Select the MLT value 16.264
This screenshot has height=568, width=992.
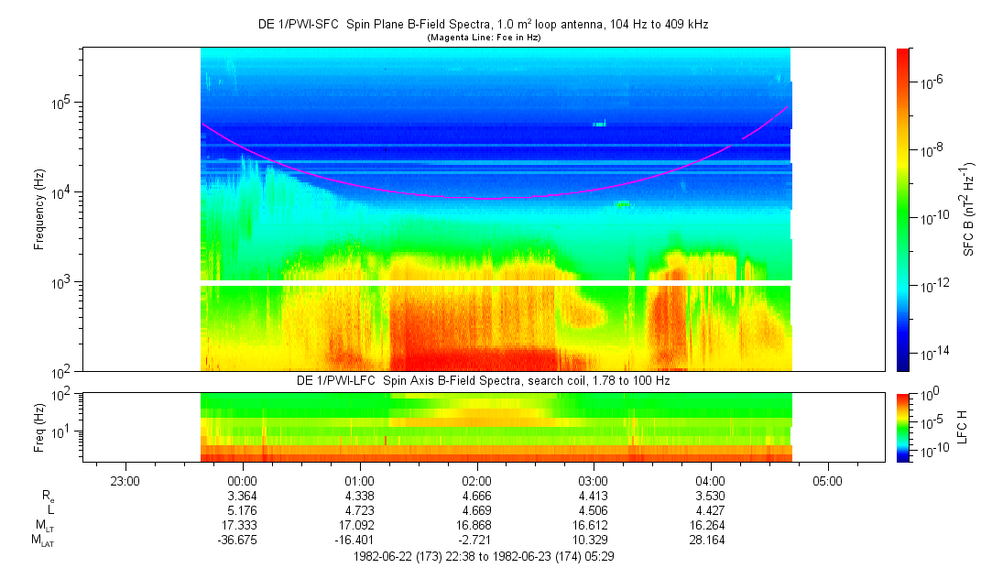click(711, 525)
